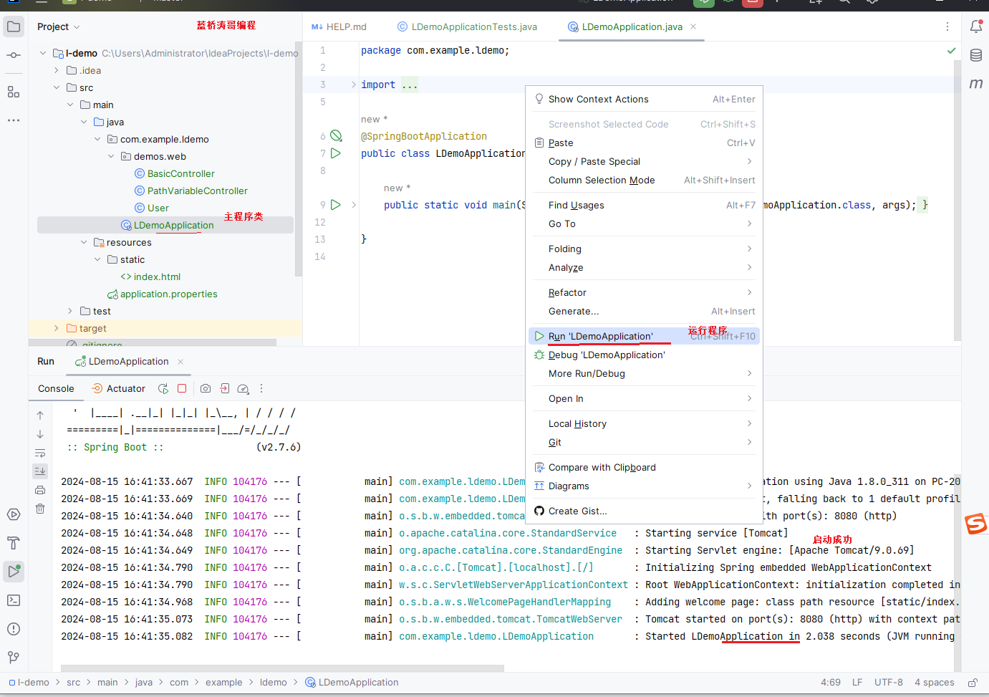The height and width of the screenshot is (697, 989).
Task: Toggle read-only lock in status bar
Action: click(x=973, y=683)
